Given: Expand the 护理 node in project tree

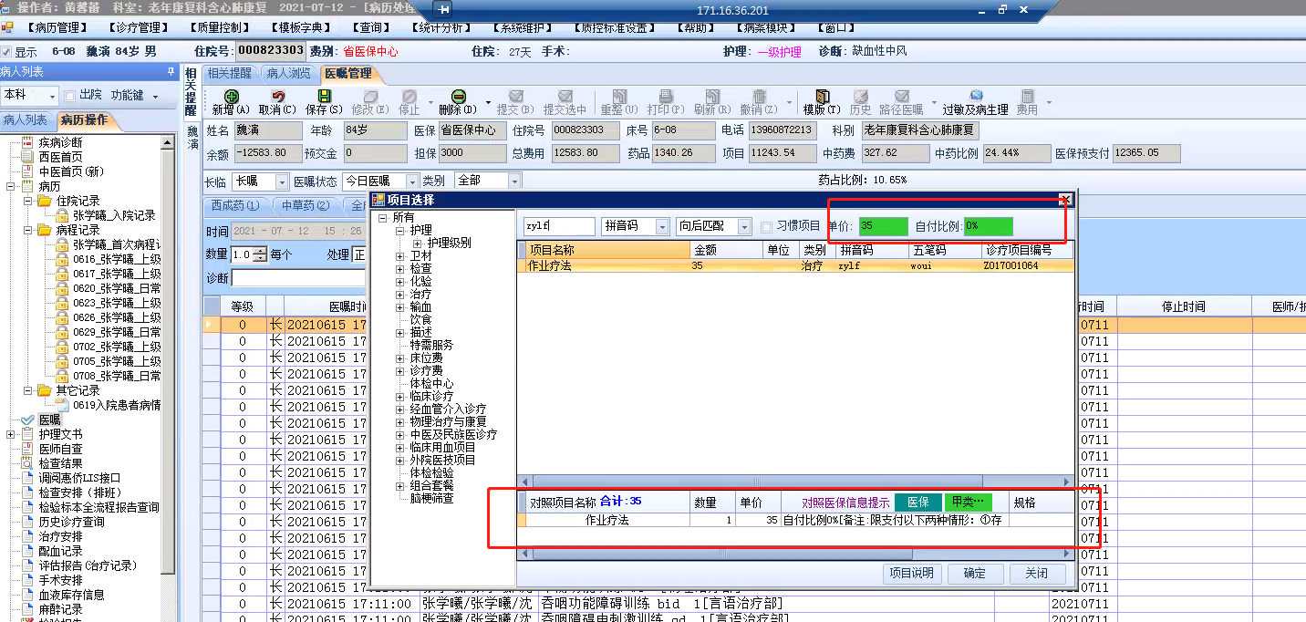Looking at the screenshot, I should coord(400,231).
